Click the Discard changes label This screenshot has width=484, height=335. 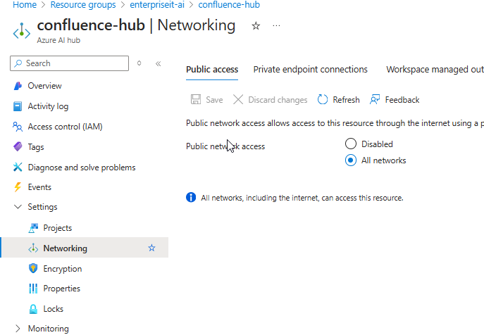(x=278, y=100)
